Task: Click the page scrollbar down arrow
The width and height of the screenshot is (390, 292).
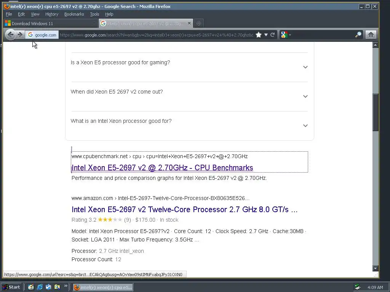Action: point(375,268)
